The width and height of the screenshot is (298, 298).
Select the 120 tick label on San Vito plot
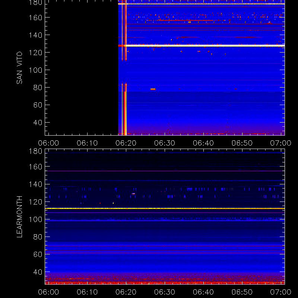tap(35, 53)
